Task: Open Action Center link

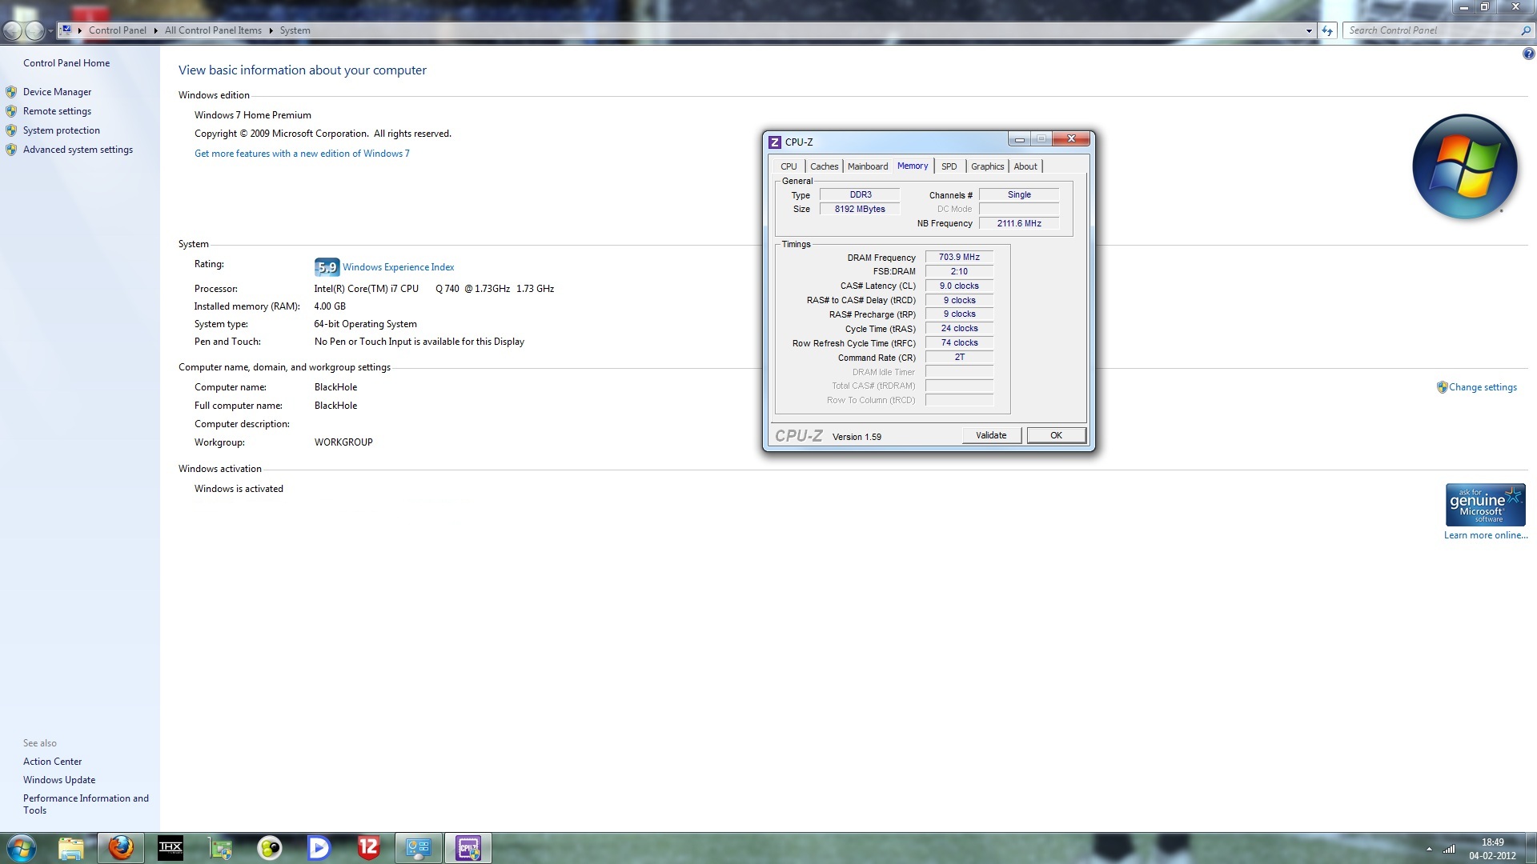Action: tap(52, 762)
